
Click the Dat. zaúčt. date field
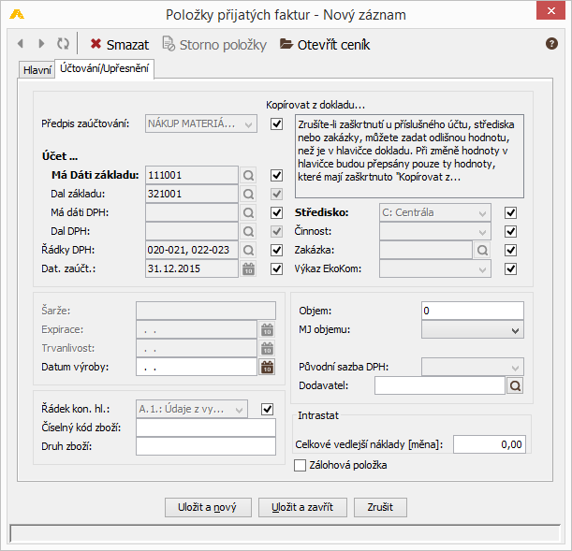pyautogui.click(x=192, y=268)
